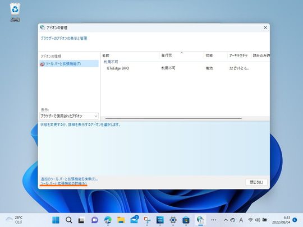
Task: Open File Explorer from taskbar
Action: click(x=121, y=220)
